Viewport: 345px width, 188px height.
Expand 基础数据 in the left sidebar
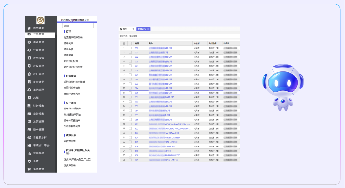coord(38,153)
